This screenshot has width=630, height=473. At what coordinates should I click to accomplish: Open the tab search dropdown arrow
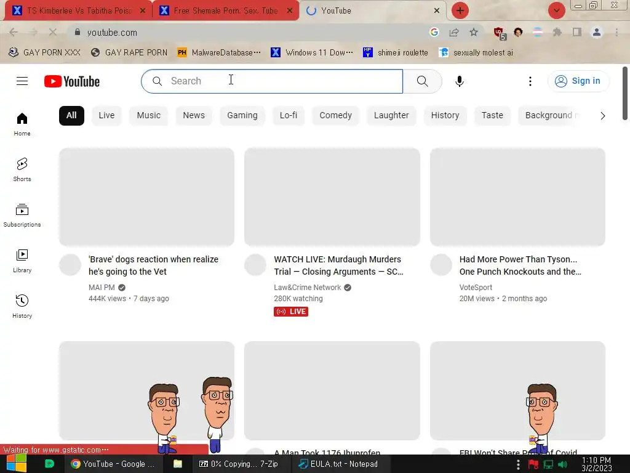pyautogui.click(x=556, y=10)
